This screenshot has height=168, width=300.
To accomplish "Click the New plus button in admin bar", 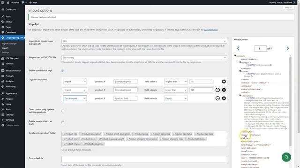I will click(33, 2).
